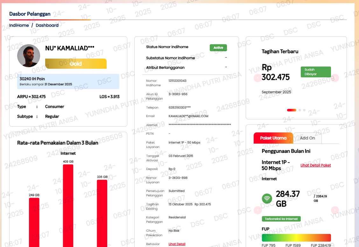Click the 30240 IH Poin banner
The image size is (359, 247).
coord(68,81)
